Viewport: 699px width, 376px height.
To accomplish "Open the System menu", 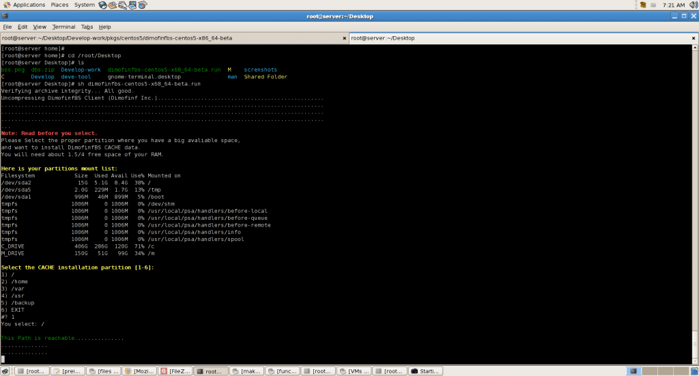I will pos(84,5).
